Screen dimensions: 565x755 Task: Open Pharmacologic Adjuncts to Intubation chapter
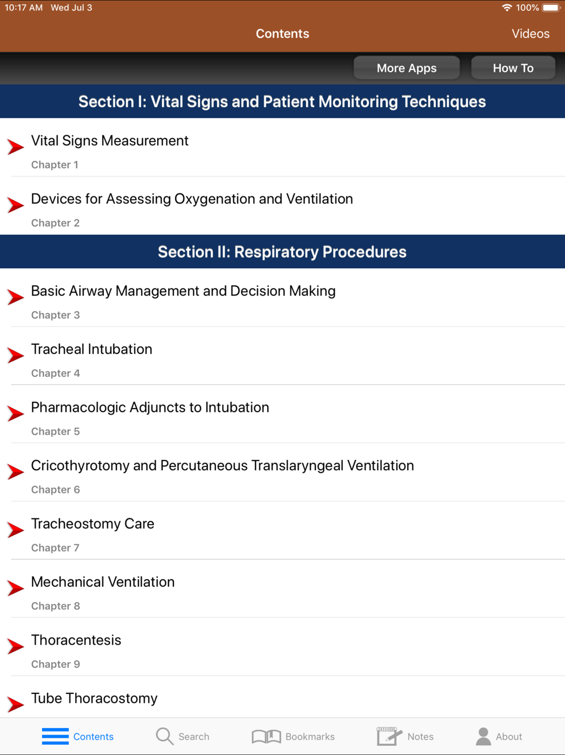point(150,407)
